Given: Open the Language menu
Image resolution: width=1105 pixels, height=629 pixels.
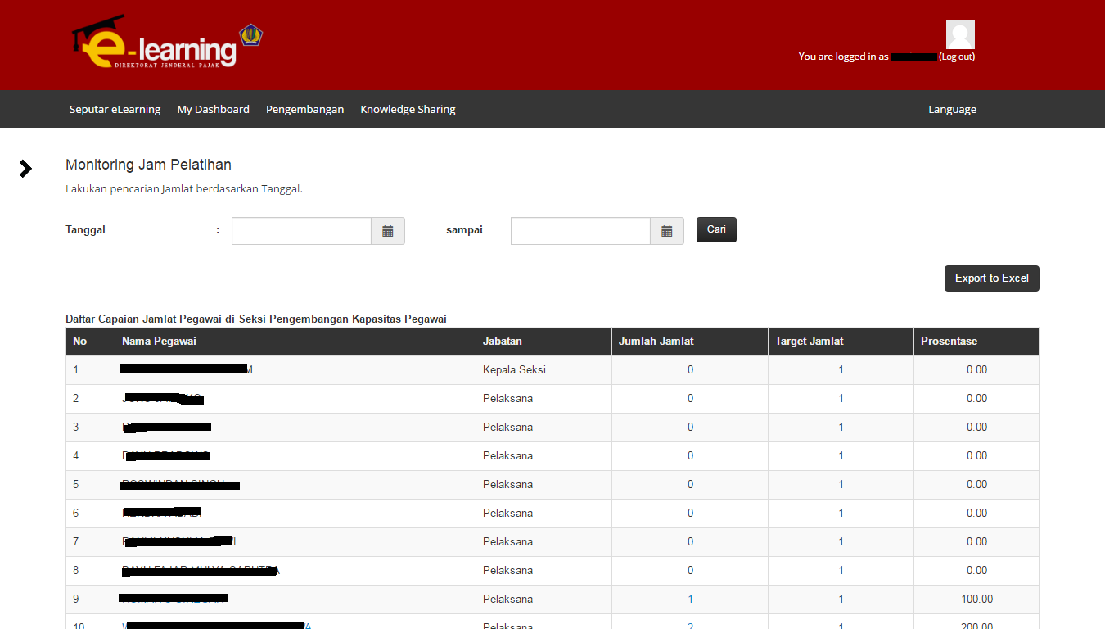Looking at the screenshot, I should (x=952, y=108).
